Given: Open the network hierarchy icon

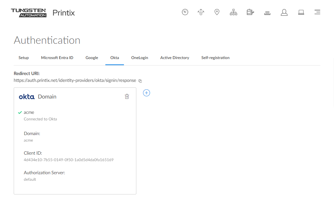Looking at the screenshot, I should 234,12.
